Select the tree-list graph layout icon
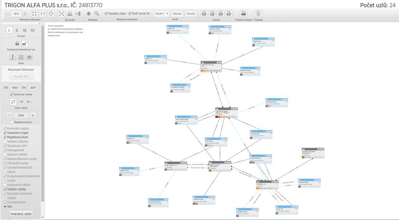The height and width of the screenshot is (220, 399). click(78, 14)
